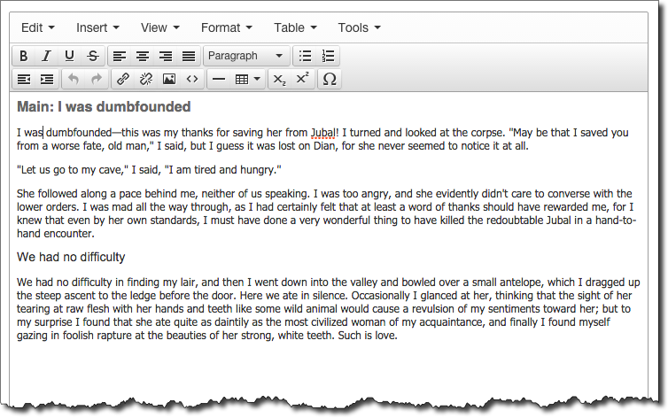The image size is (668, 418).
Task: Justify the paragraph text
Action: pyautogui.click(x=188, y=56)
